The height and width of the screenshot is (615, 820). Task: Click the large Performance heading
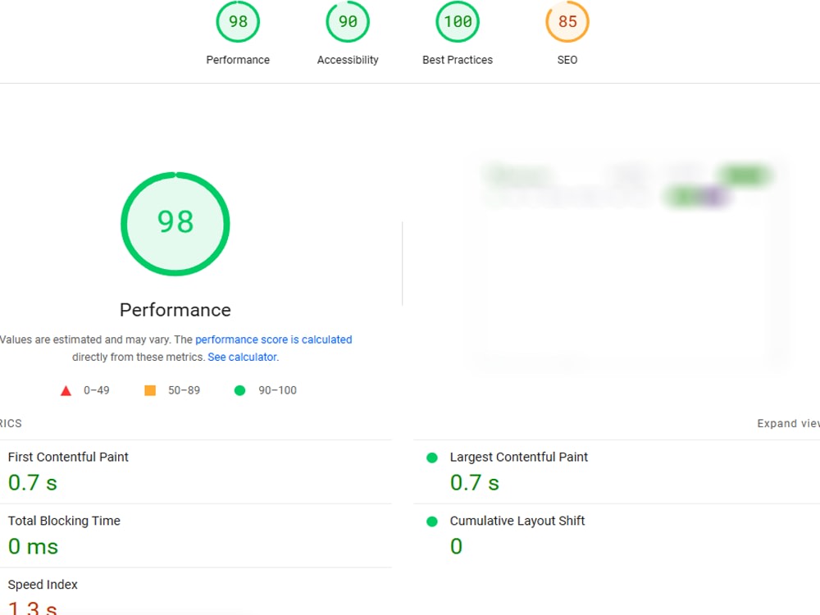coord(175,310)
